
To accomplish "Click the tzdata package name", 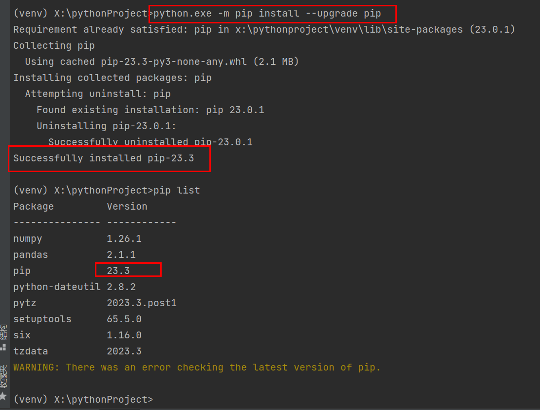I will click(x=31, y=351).
